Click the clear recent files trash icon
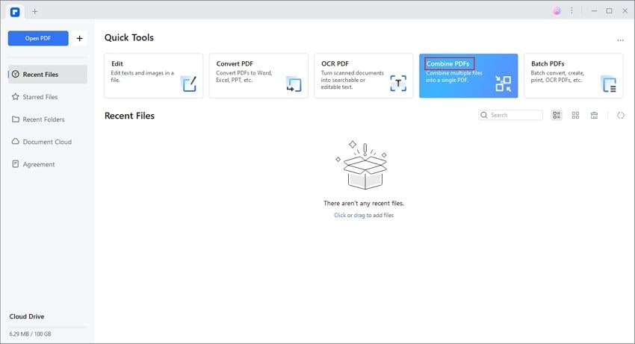The image size is (635, 344). [x=594, y=116]
